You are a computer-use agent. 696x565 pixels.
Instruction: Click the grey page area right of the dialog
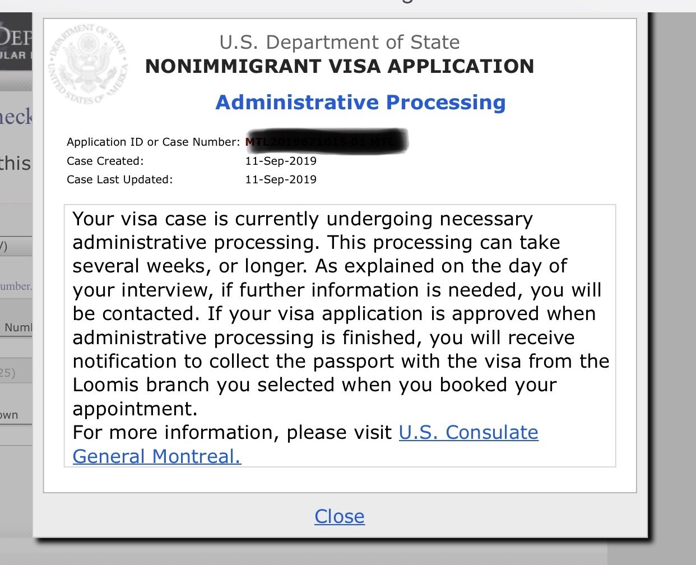click(x=672, y=280)
